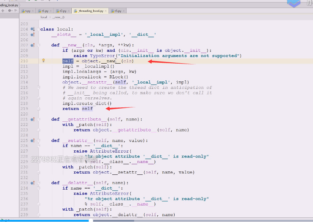Close the t.py tab

tap(33, 11)
